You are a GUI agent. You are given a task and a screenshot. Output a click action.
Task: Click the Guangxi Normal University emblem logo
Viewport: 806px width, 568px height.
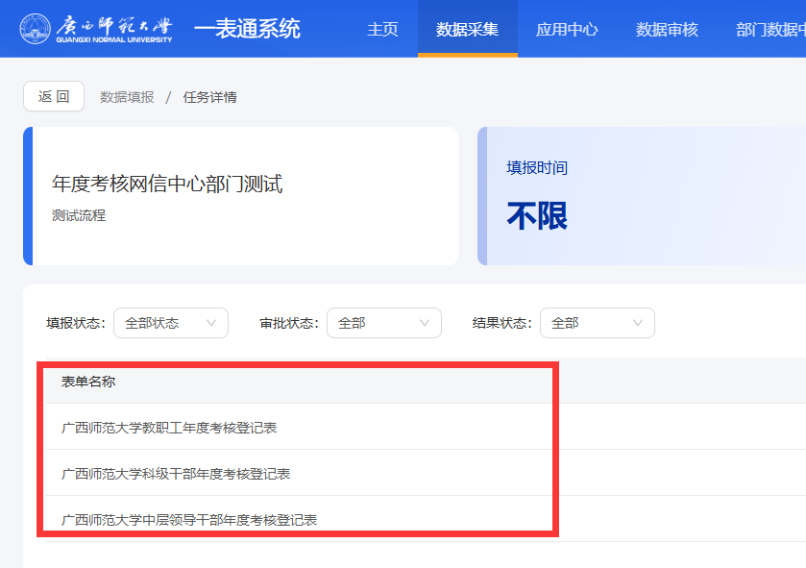tap(35, 29)
